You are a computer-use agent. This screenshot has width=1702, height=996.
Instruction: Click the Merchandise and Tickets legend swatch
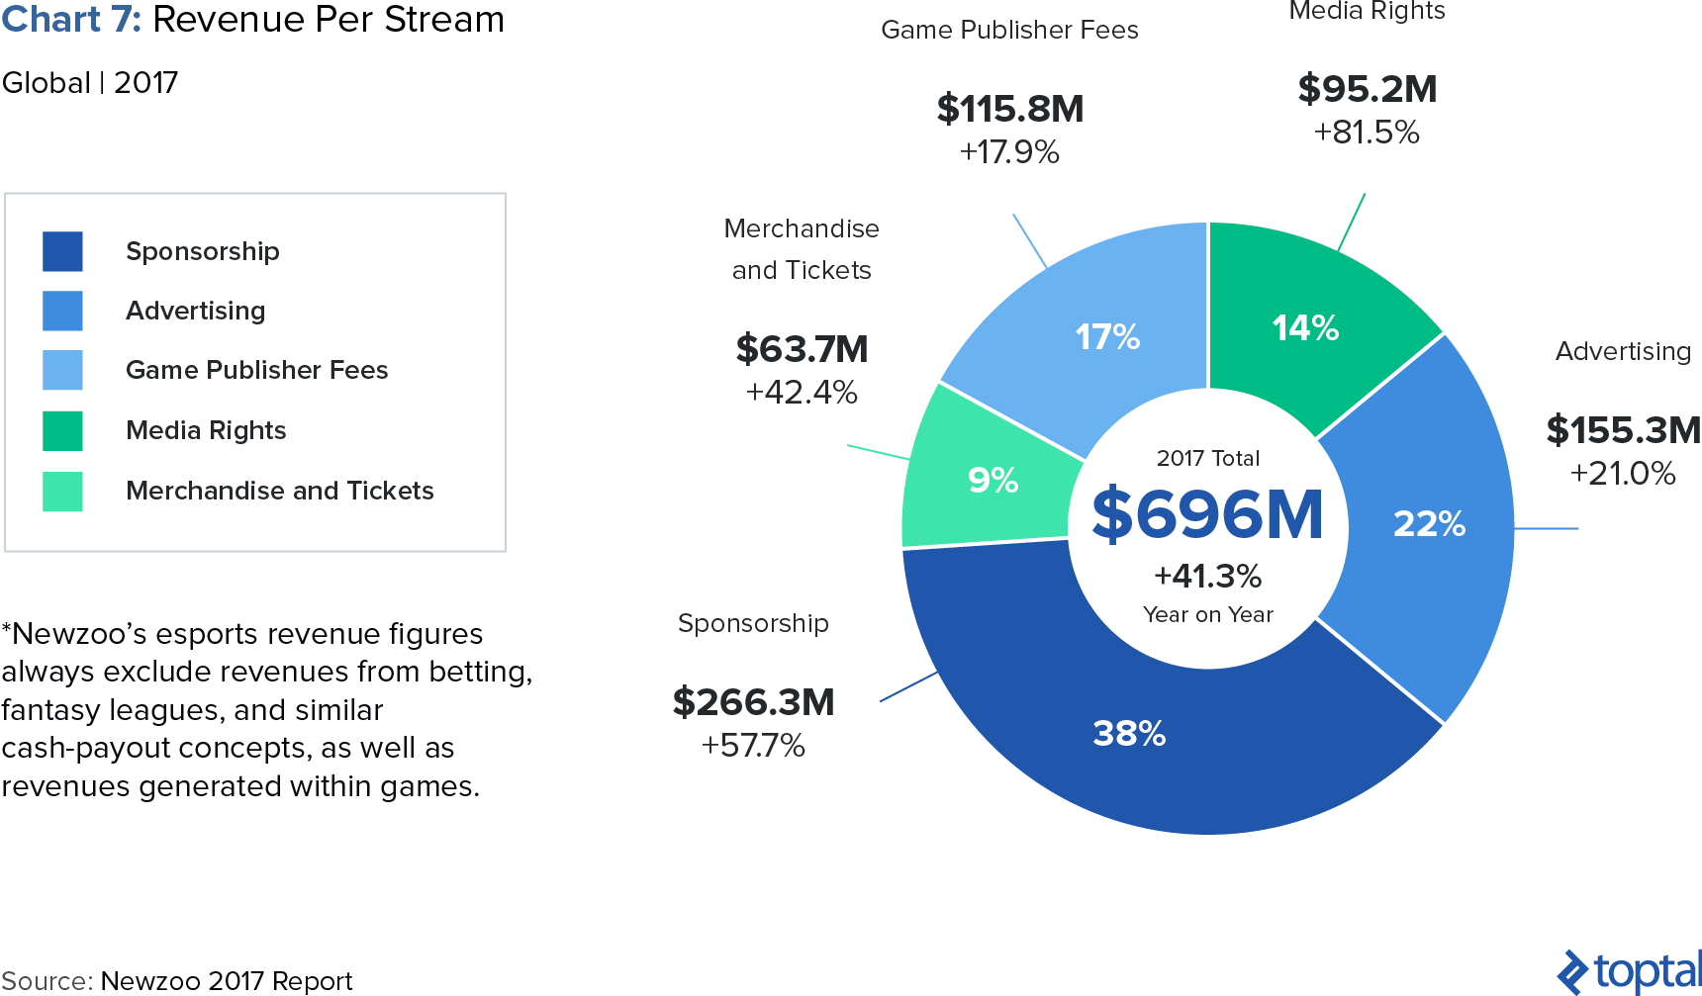(62, 491)
